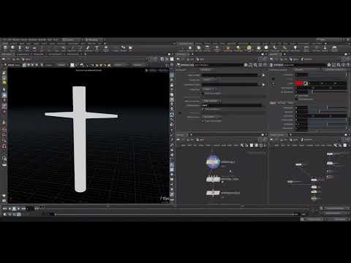Click the white square icon in viewport toolbar
351x263 pixels.
coord(72,65)
